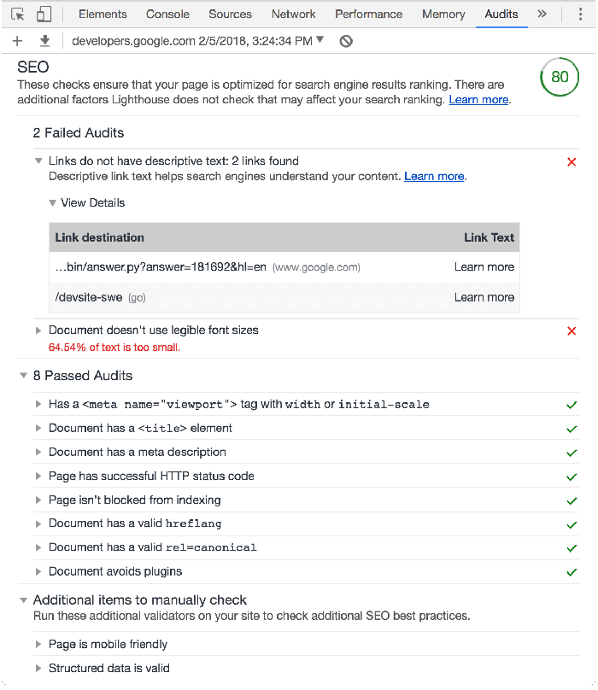Viewport: 598px width, 690px height.
Task: Click the download report icon
Action: (44, 41)
